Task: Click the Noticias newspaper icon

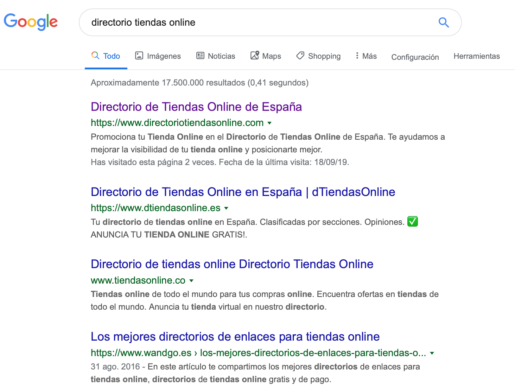Action: 200,56
